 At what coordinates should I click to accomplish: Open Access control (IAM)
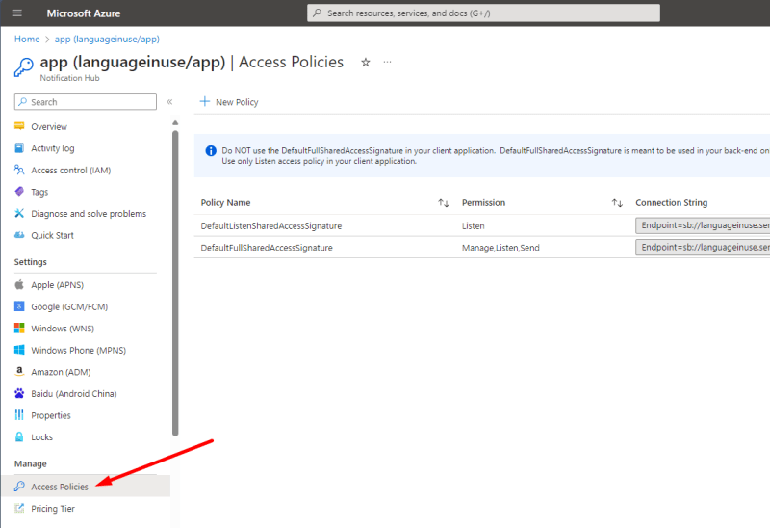pyautogui.click(x=70, y=171)
